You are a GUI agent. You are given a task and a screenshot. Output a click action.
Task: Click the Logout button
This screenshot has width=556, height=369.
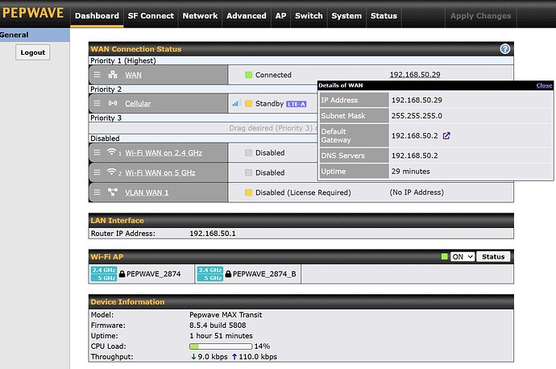pos(32,52)
